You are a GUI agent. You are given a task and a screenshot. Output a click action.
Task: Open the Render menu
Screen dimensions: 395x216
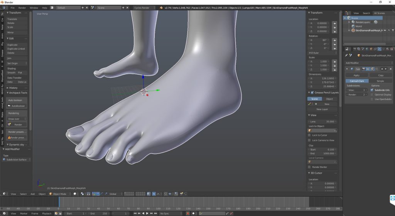coord(22,8)
